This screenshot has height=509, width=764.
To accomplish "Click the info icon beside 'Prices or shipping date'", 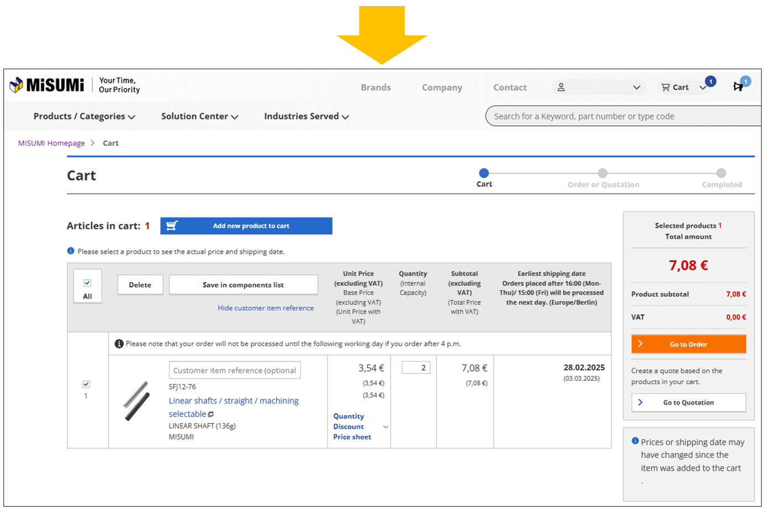I will [x=635, y=441].
